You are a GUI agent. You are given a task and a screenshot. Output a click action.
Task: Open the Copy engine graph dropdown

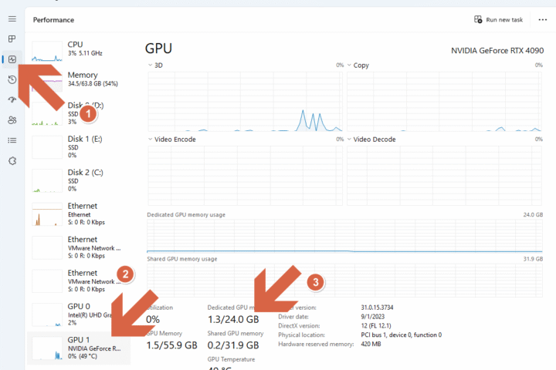[349, 66]
